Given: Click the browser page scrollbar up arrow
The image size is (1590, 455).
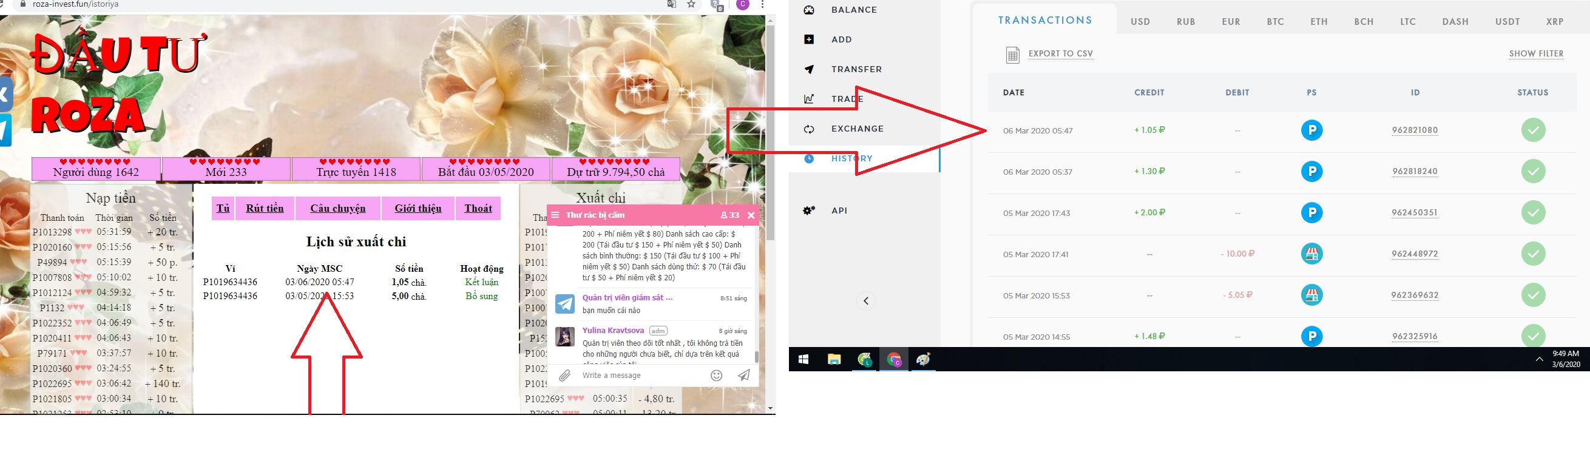Looking at the screenshot, I should click(770, 21).
